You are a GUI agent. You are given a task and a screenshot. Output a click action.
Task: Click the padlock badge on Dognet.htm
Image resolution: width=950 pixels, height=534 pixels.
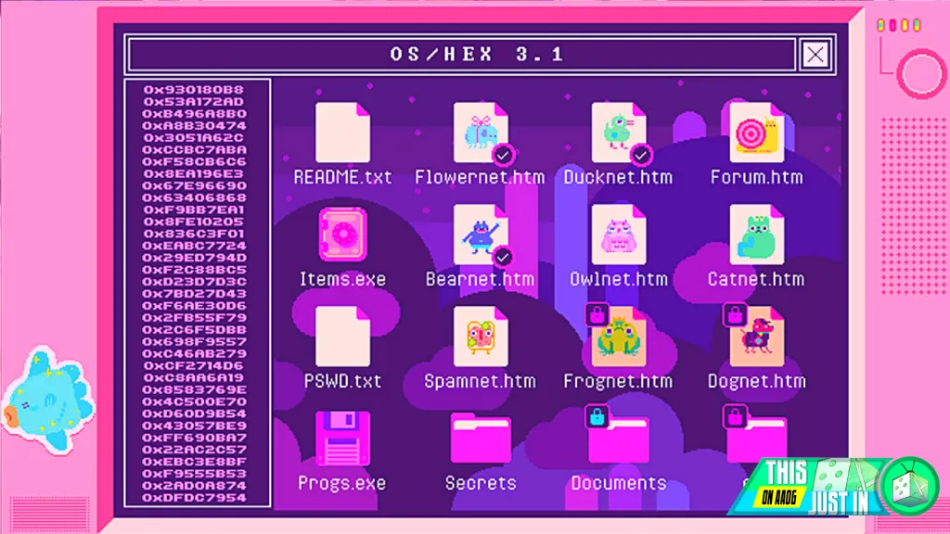735,314
